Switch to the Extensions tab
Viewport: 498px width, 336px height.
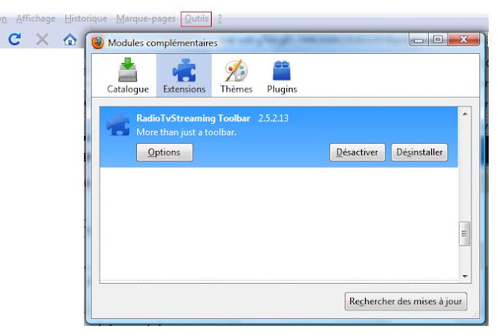pyautogui.click(x=184, y=75)
